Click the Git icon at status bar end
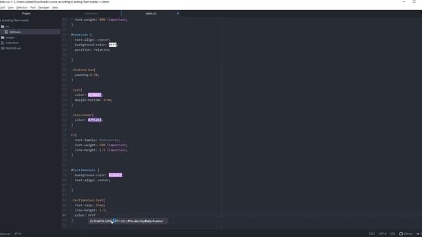This screenshot has height=237, width=422. pyautogui.click(x=419, y=234)
